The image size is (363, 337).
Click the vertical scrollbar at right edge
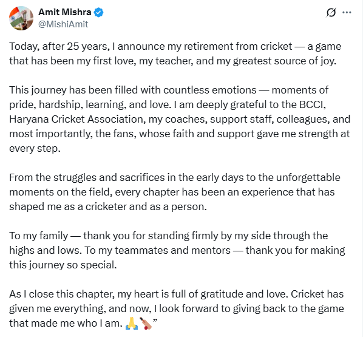pos(362,168)
